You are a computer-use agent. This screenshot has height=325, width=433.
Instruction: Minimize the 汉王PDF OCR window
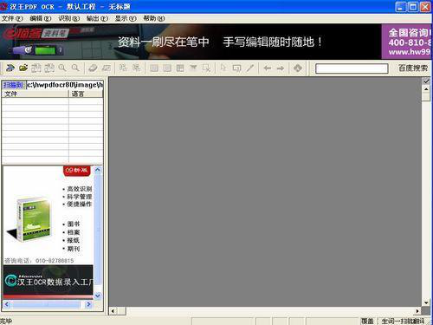(x=400, y=7)
